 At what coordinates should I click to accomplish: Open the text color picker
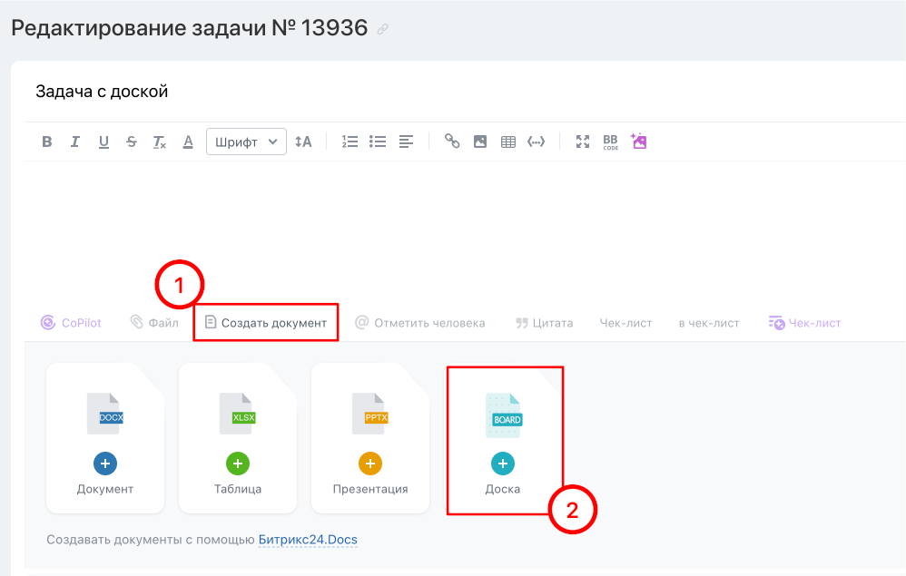click(x=188, y=141)
